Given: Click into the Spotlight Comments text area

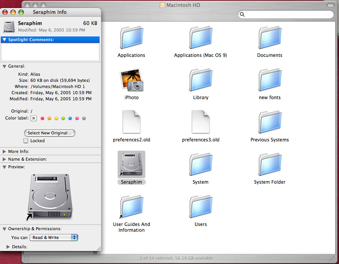Looking at the screenshot, I should click(50, 51).
